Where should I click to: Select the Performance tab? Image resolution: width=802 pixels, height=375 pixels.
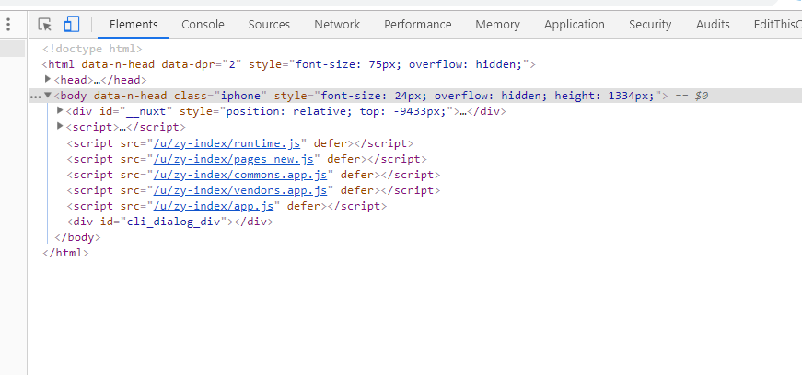click(418, 25)
